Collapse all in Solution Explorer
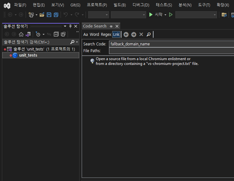234x181 pixels. [56, 34]
